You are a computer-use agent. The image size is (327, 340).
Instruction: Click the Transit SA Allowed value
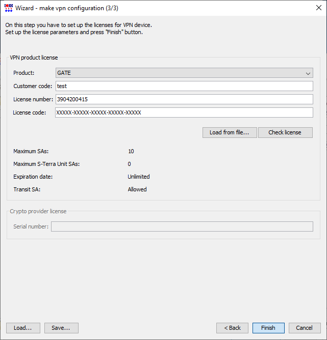tap(137, 189)
